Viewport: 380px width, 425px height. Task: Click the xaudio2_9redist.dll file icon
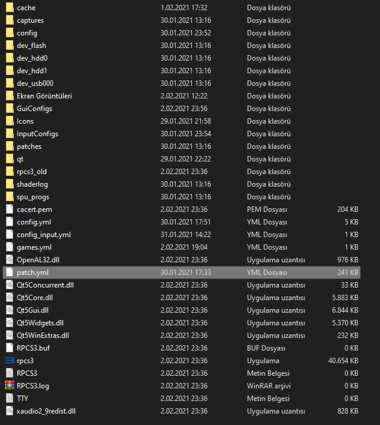10,411
